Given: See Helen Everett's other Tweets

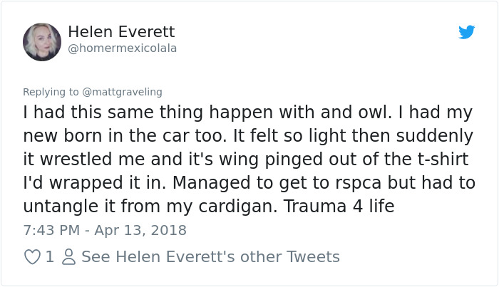Looking at the screenshot, I should point(210,256).
